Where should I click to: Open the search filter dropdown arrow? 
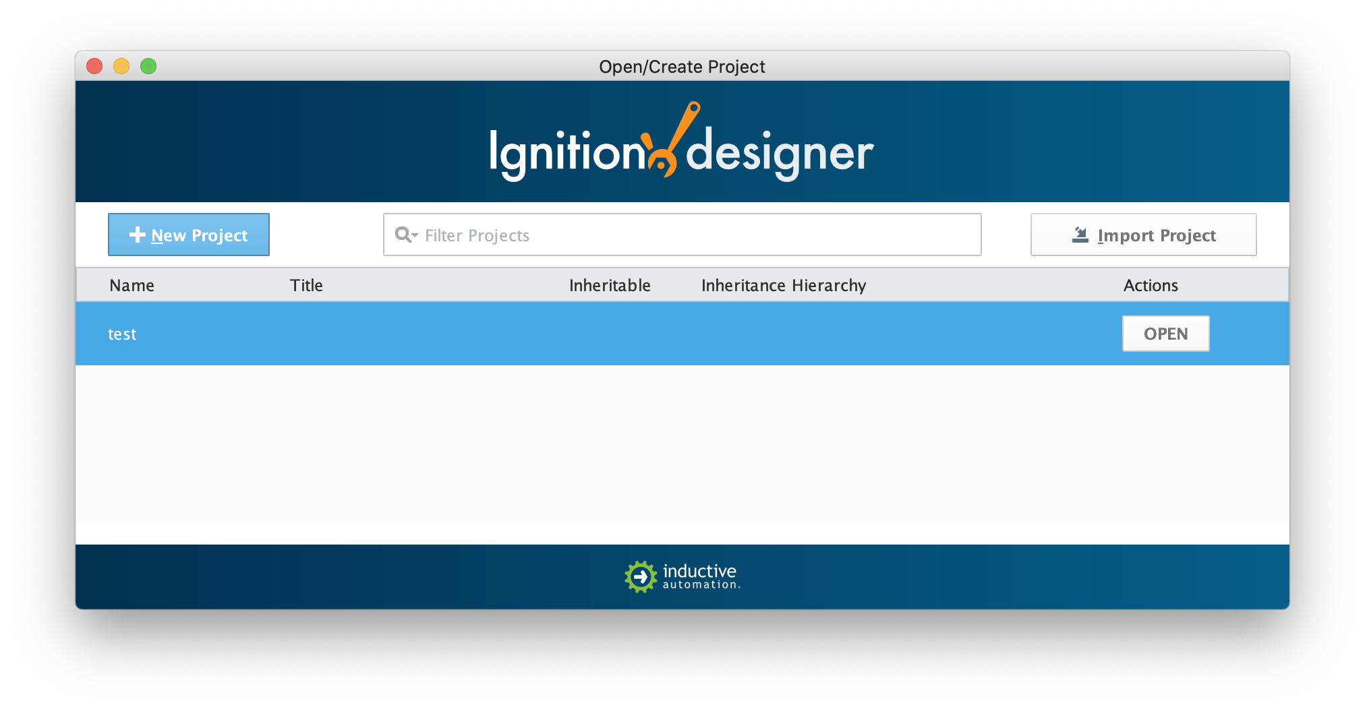pos(415,235)
